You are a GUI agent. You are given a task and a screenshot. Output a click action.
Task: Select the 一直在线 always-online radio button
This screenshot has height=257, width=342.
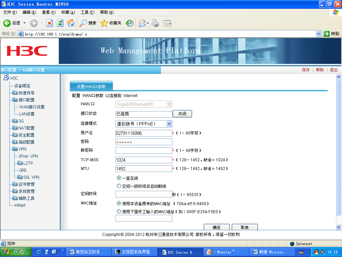(119, 178)
